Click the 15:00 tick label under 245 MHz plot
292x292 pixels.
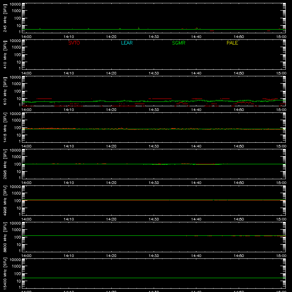pos(281,37)
